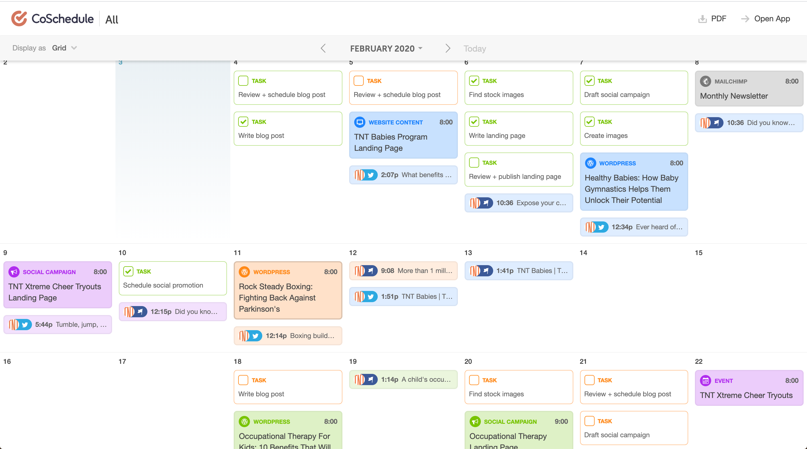Screen dimensions: 807x449
Task: Click social icon on 12:15p Did you kno post
Action: coord(140,311)
